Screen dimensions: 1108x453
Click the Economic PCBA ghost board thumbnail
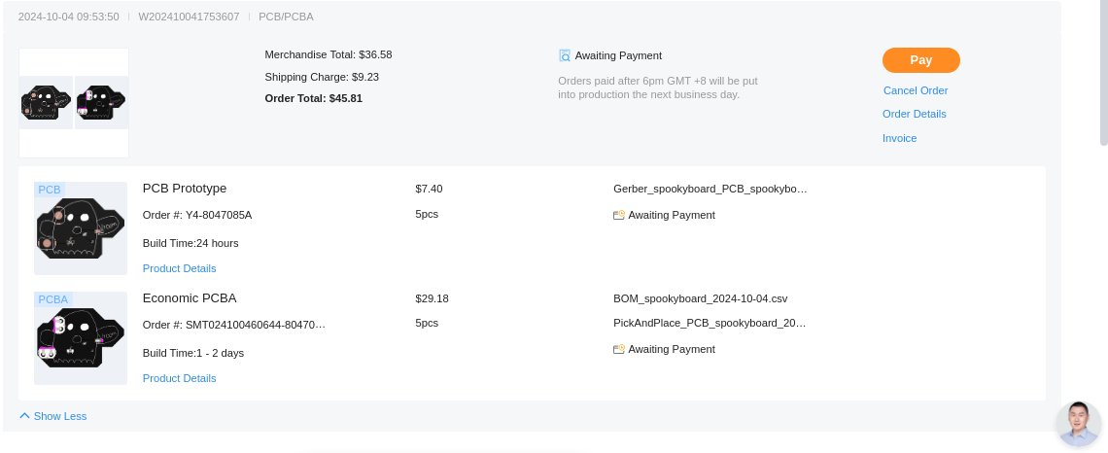(x=81, y=338)
